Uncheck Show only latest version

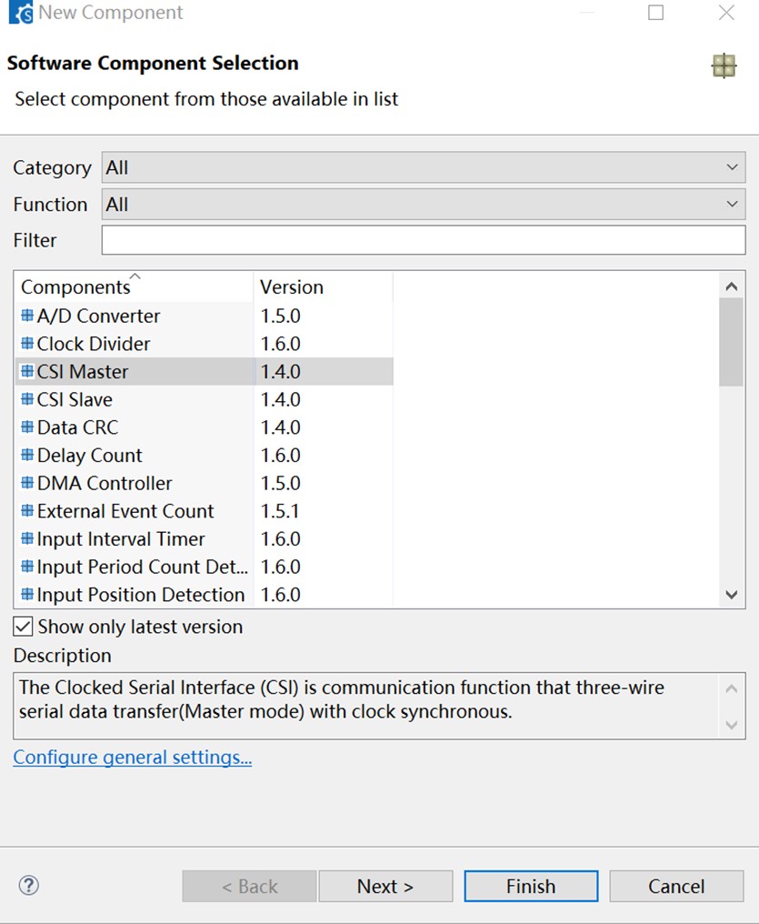pos(23,626)
